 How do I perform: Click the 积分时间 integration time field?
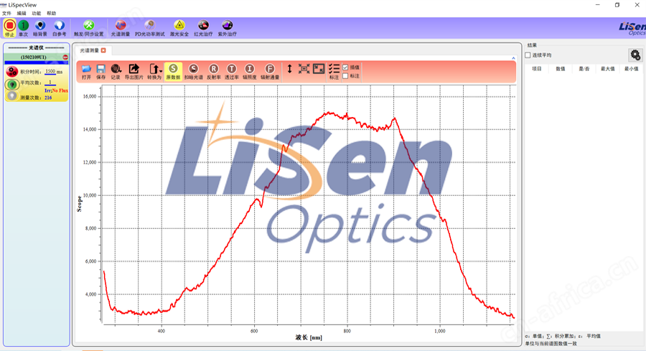pos(50,72)
